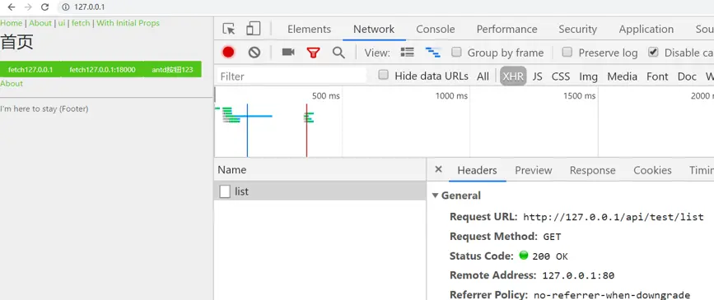Click the browser forward arrow
Screen dimensions: 714x300
tap(28, 7)
